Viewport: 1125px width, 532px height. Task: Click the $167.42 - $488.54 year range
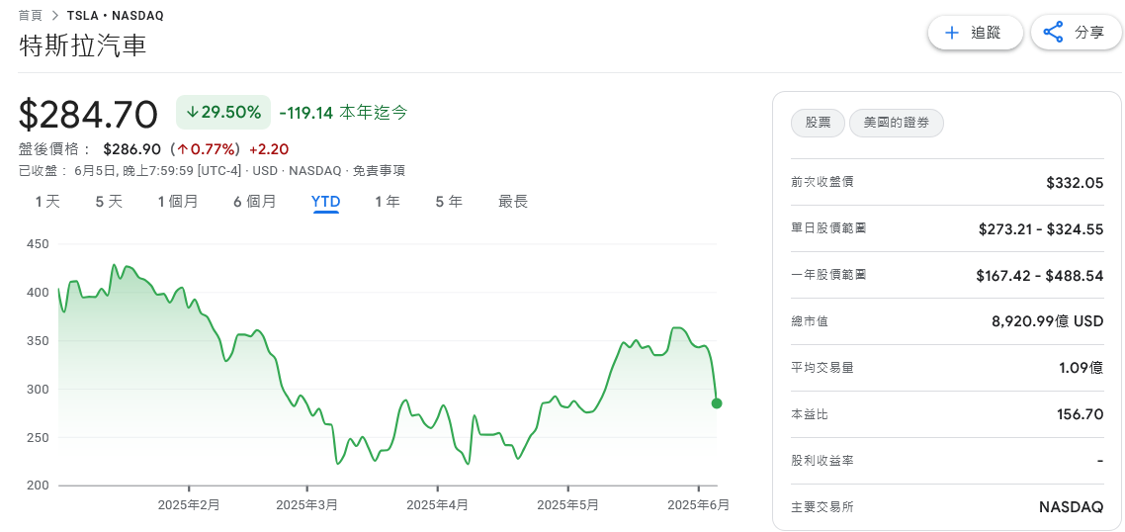pyautogui.click(x=1040, y=276)
